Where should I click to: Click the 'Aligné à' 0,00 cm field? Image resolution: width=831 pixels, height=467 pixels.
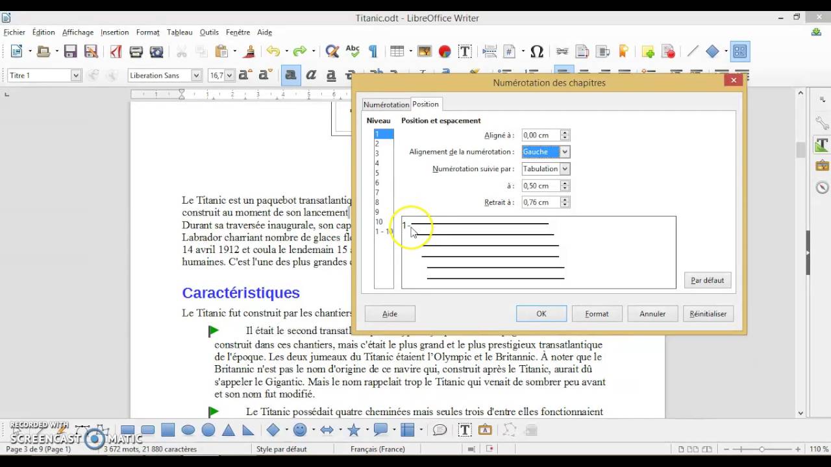541,135
